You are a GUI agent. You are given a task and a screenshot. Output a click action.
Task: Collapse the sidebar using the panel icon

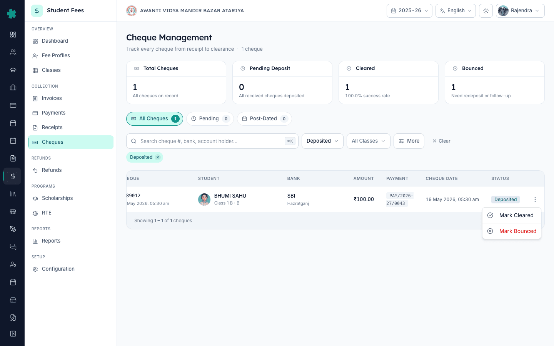(13, 334)
